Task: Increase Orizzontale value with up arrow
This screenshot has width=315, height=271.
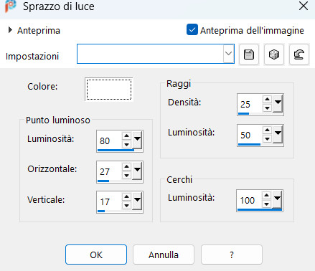Action: click(x=126, y=166)
